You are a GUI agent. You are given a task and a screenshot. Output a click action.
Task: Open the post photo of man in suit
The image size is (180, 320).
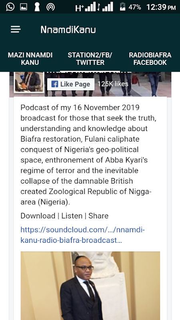pos(90,286)
